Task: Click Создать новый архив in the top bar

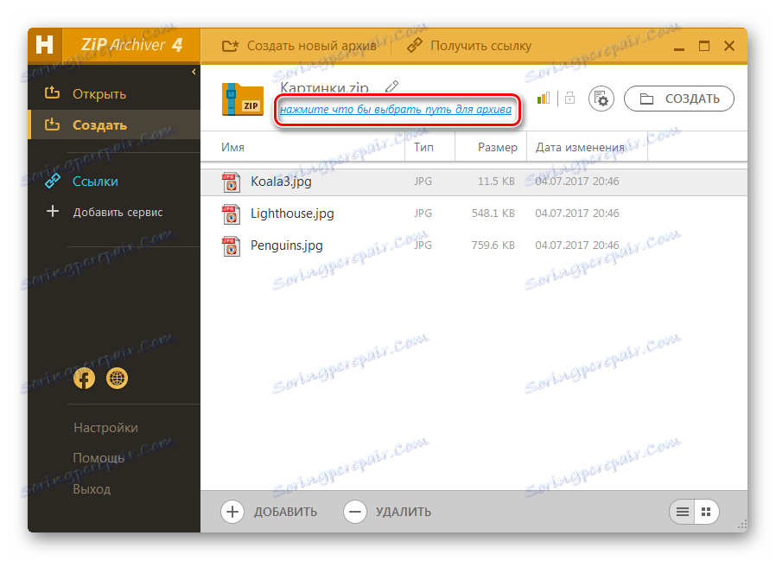Action: (299, 46)
